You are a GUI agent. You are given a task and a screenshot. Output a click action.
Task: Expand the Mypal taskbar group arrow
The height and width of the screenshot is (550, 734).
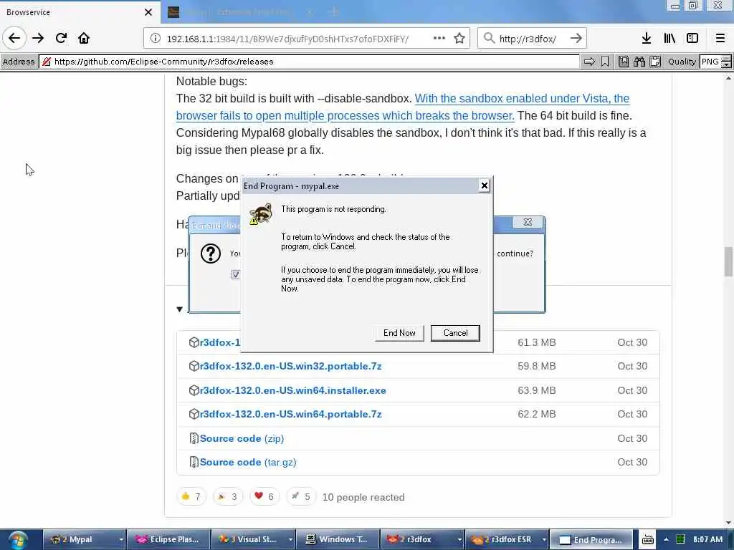(x=120, y=540)
